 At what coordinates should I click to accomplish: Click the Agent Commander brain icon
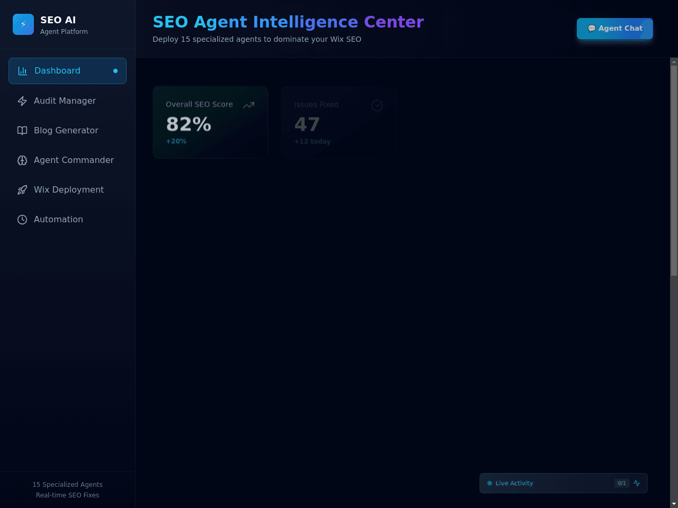tap(22, 160)
